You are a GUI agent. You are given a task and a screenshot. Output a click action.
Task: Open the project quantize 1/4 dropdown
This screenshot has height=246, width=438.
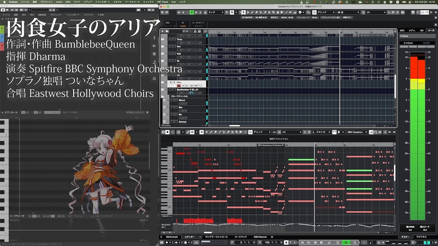click(376, 12)
